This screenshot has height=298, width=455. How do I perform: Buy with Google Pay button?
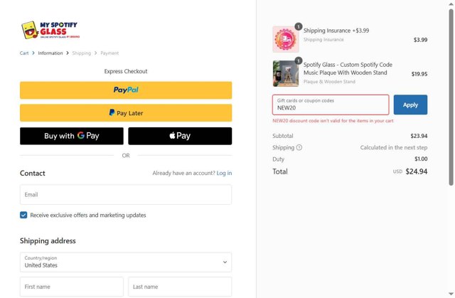click(72, 136)
